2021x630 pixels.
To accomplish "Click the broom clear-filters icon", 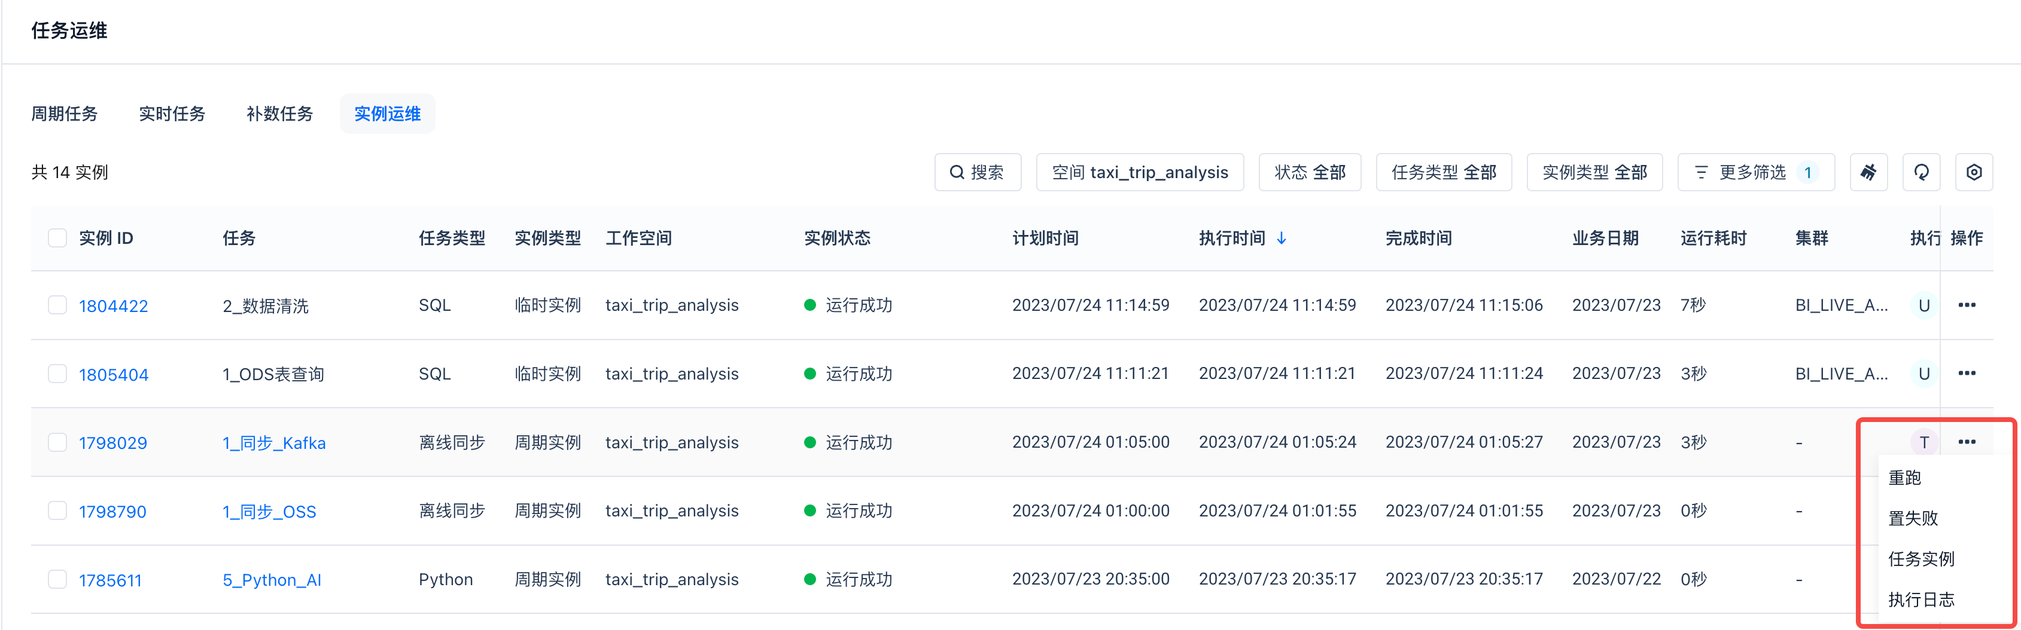I will pyautogui.click(x=1868, y=172).
